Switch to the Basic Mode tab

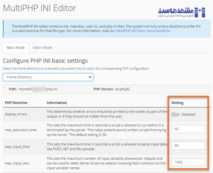(x=16, y=48)
